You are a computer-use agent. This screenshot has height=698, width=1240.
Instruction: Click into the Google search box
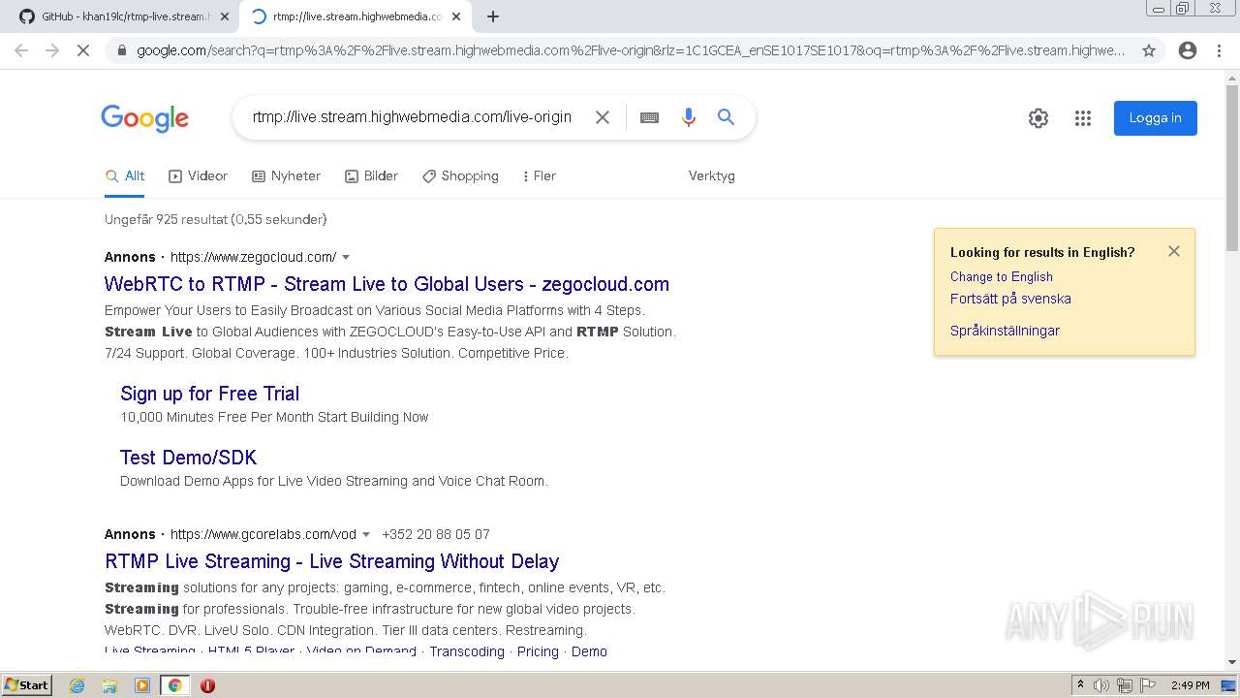(x=412, y=117)
